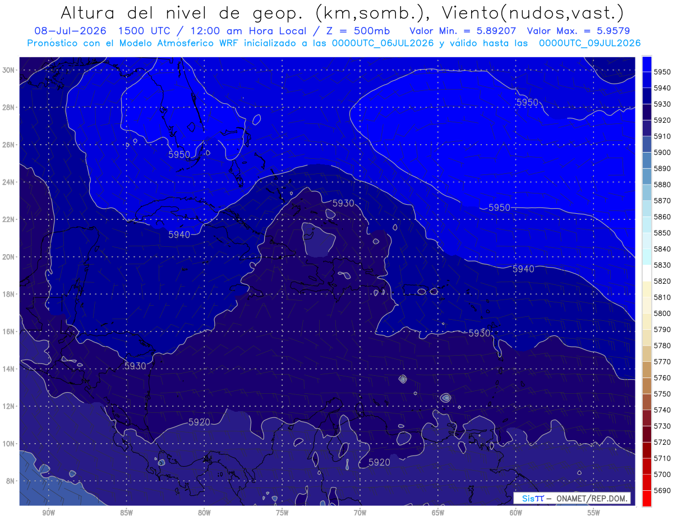Viewport: 673px width, 520px height.
Task: Click the 5930 contour label near Central America
Action: [135, 366]
